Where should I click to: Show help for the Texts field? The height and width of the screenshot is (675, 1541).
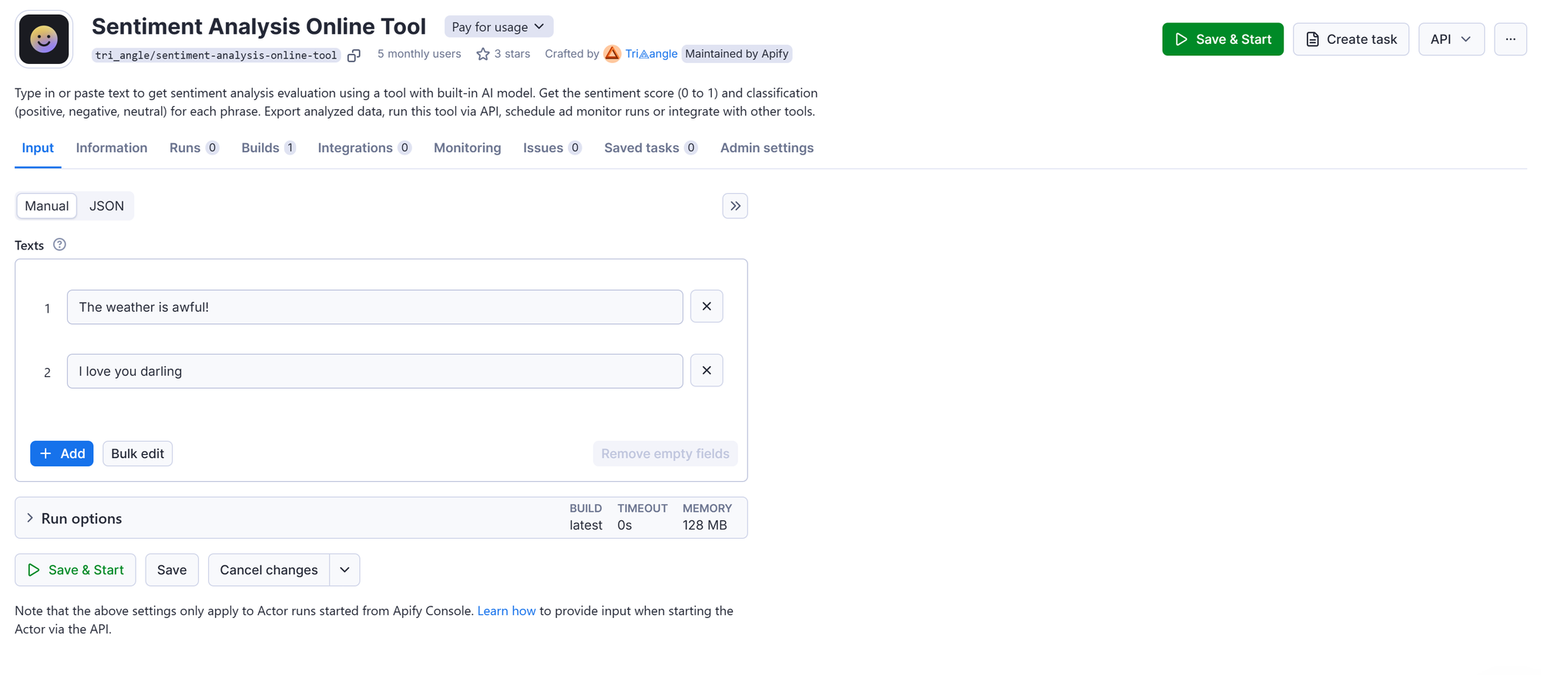(x=59, y=245)
